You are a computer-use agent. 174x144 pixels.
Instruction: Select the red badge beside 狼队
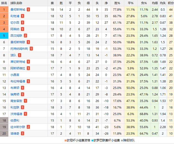click(x=20, y=55)
